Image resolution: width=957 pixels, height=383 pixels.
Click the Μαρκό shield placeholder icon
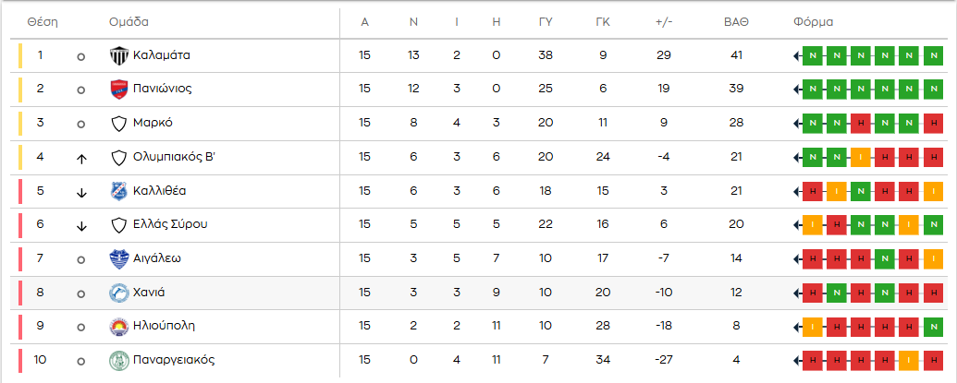[118, 124]
